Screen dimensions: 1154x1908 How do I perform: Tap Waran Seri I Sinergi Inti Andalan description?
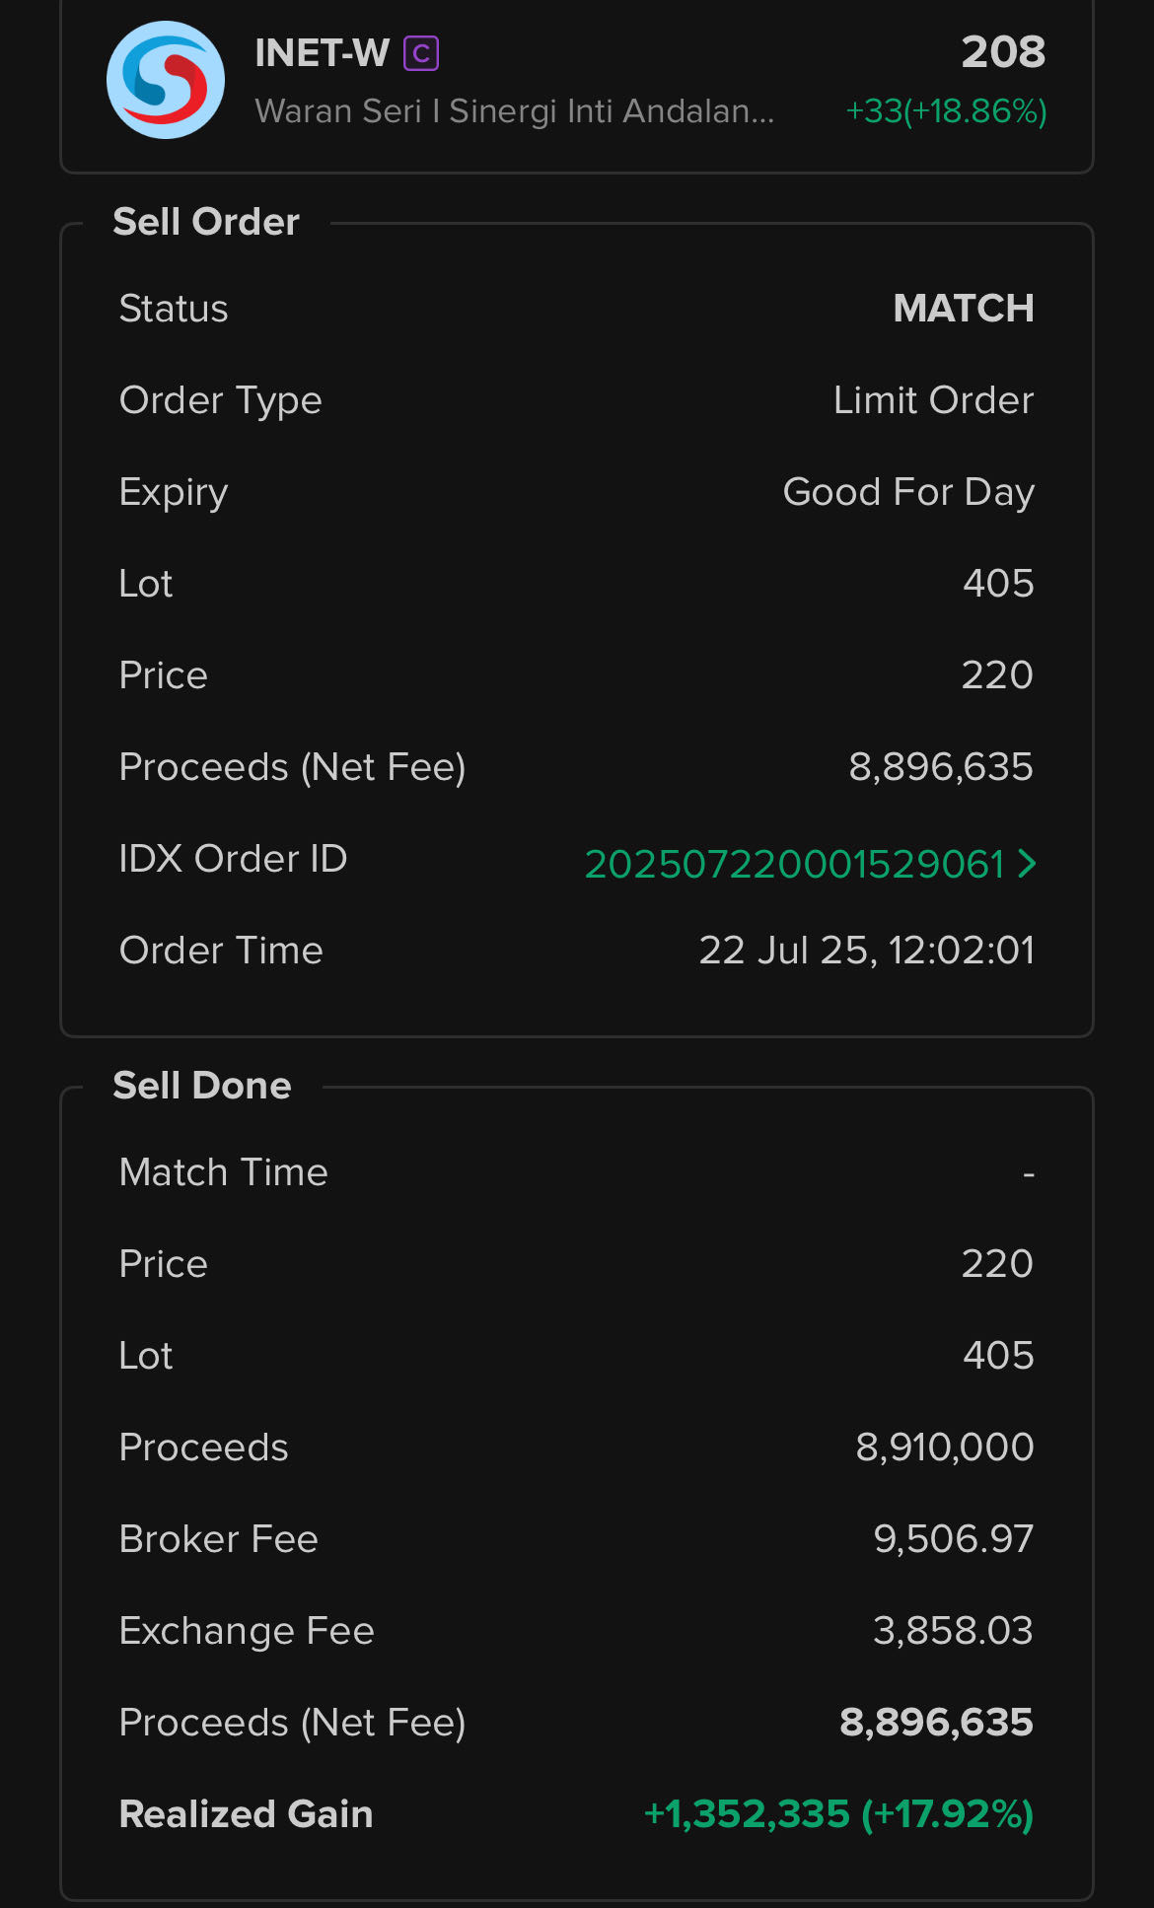click(514, 111)
